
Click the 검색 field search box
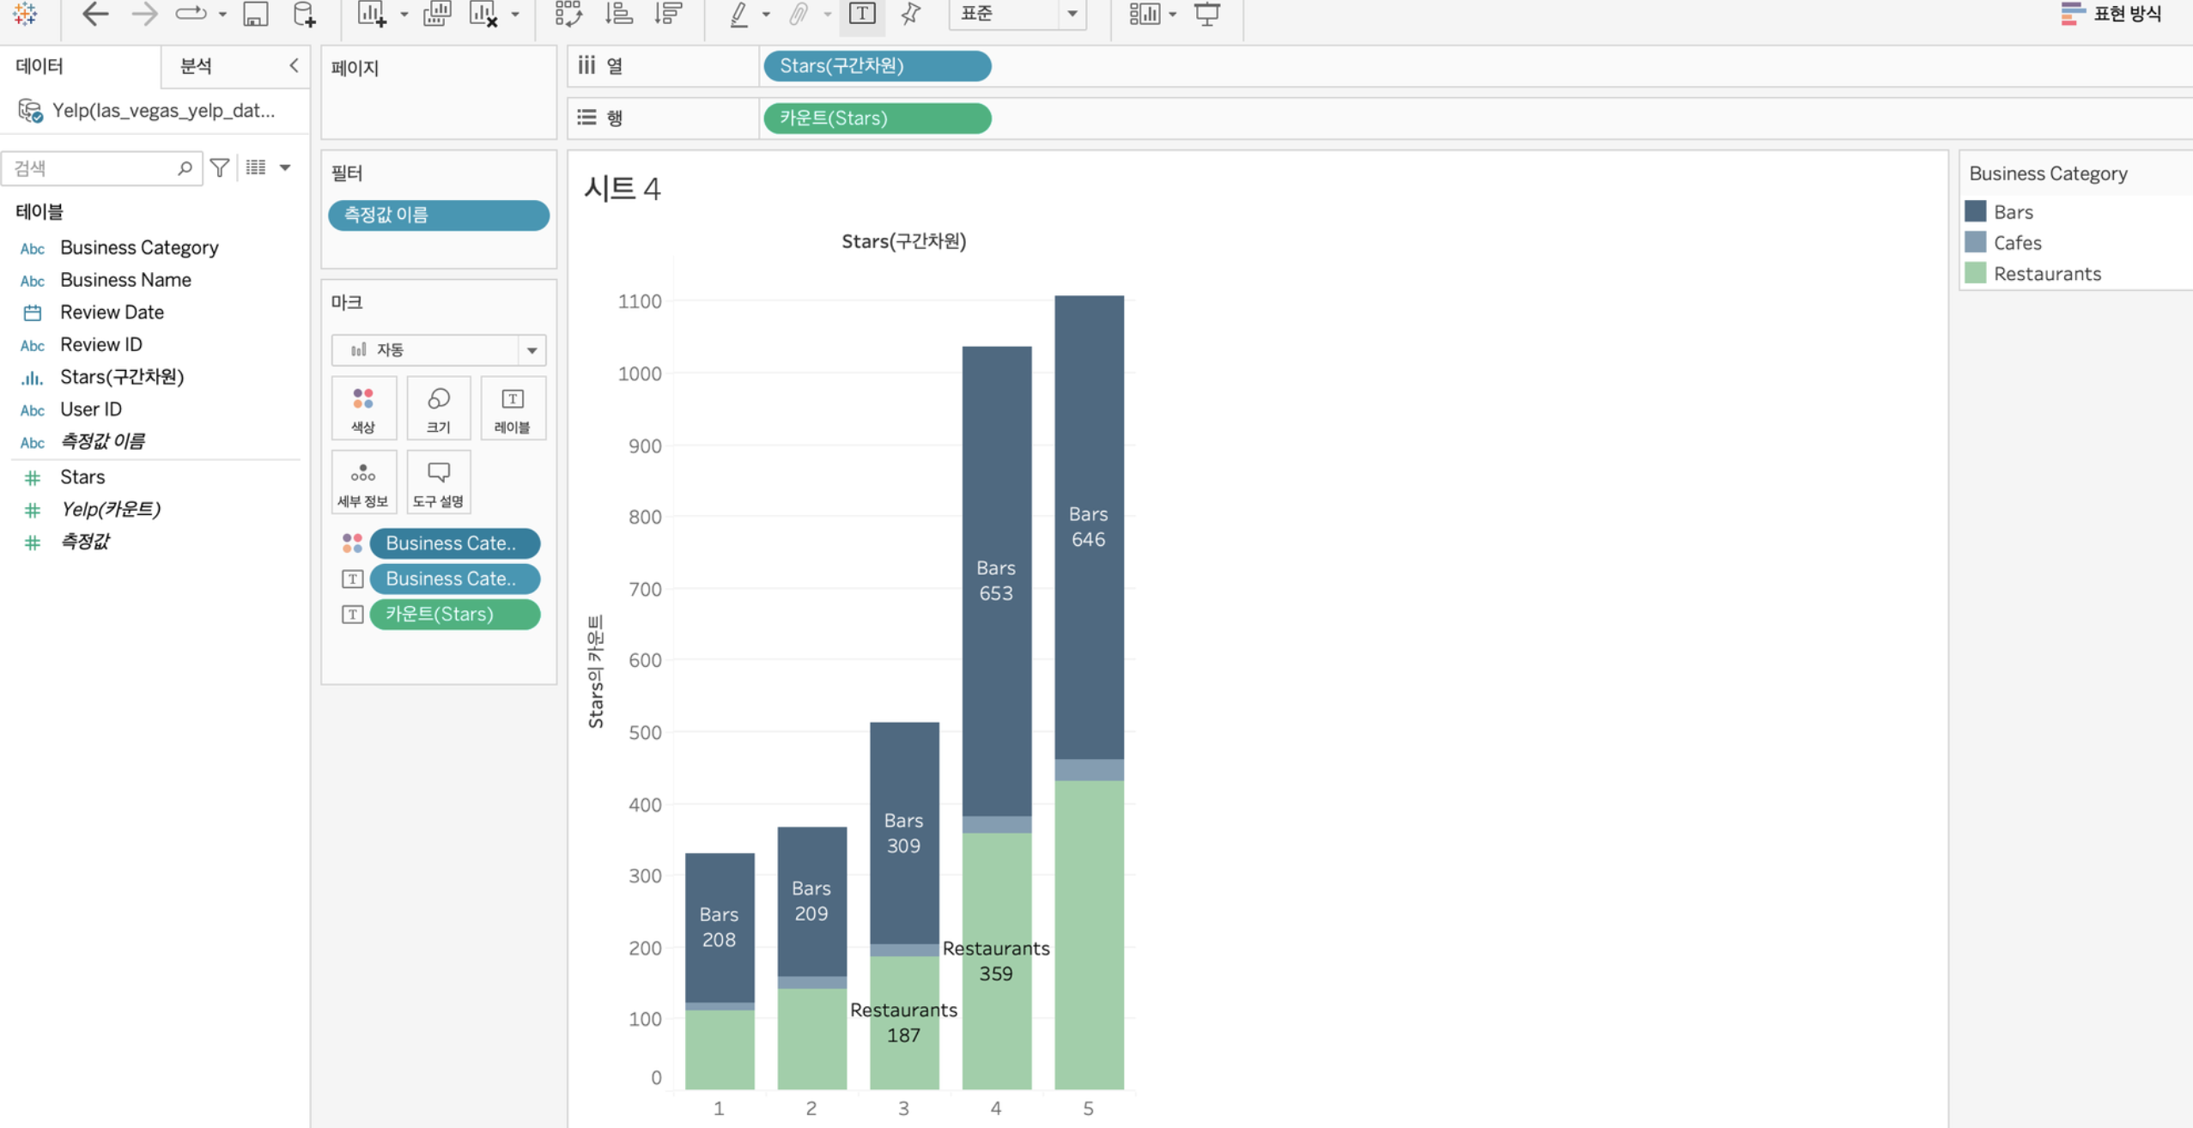94,168
